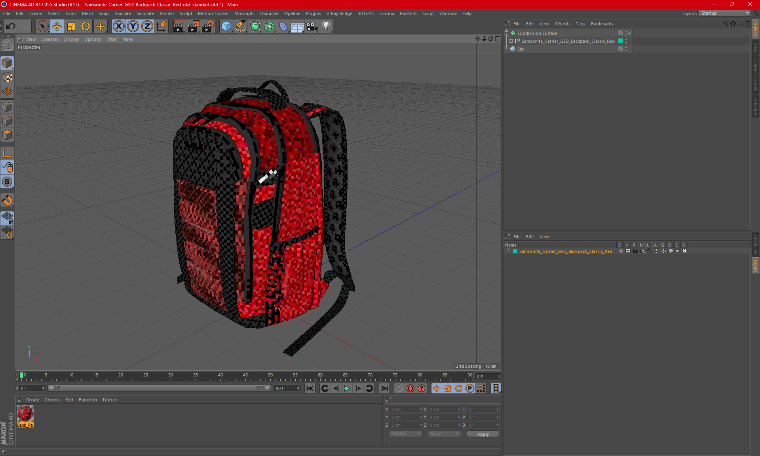
Task: Click the Corona tab in bottom panel
Action: [52, 400]
